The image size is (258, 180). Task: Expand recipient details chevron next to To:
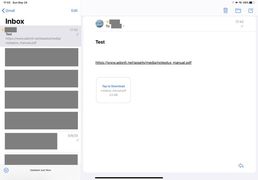pyautogui.click(x=123, y=26)
